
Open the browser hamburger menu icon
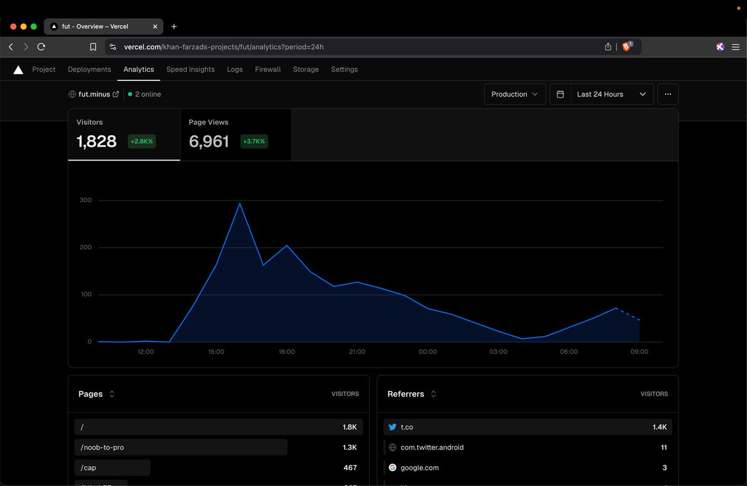[736, 47]
